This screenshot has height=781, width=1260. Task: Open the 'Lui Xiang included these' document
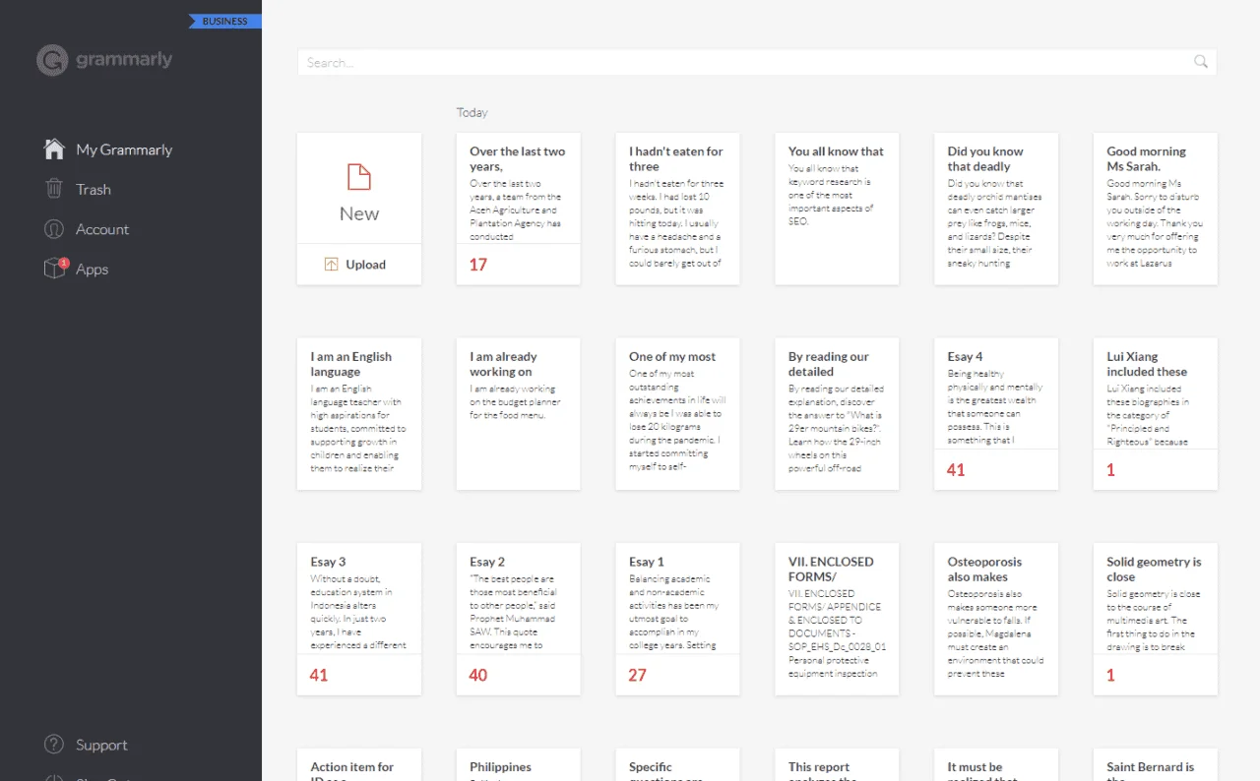(x=1157, y=414)
